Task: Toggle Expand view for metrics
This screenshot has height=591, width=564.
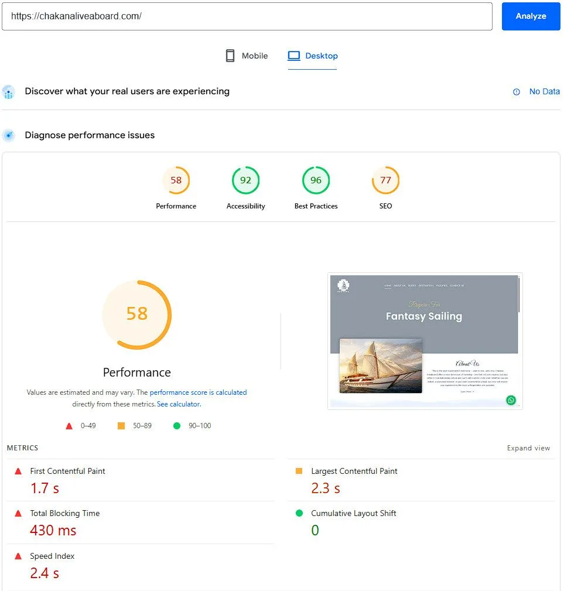Action: pos(528,448)
